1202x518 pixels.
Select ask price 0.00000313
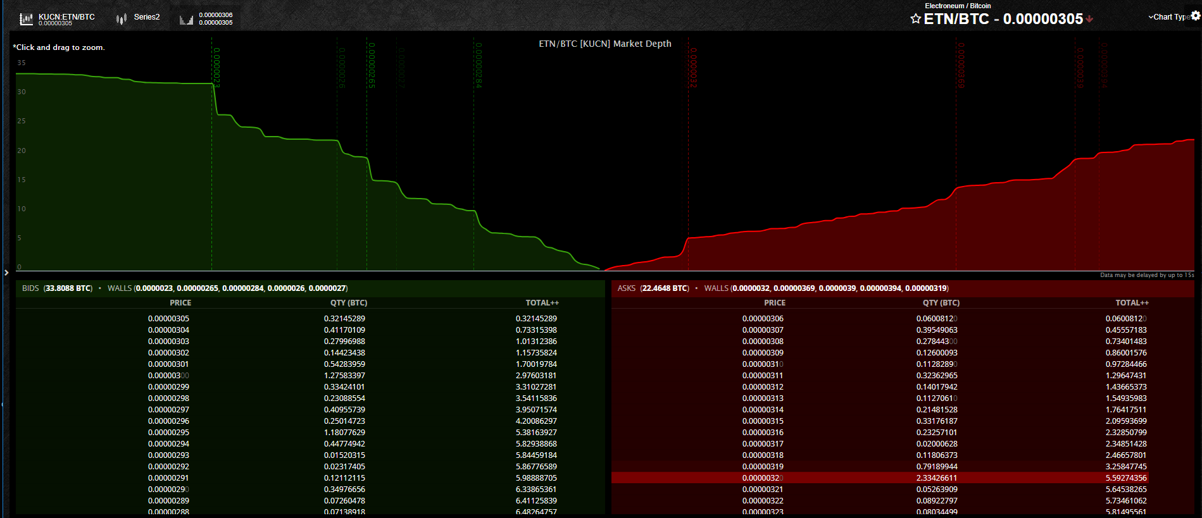pos(763,398)
